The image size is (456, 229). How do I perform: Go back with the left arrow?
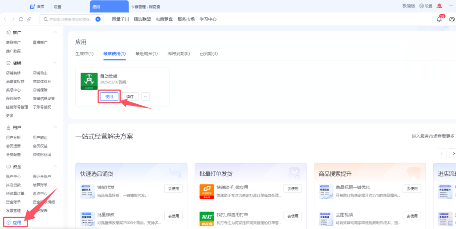(x=5, y=19)
